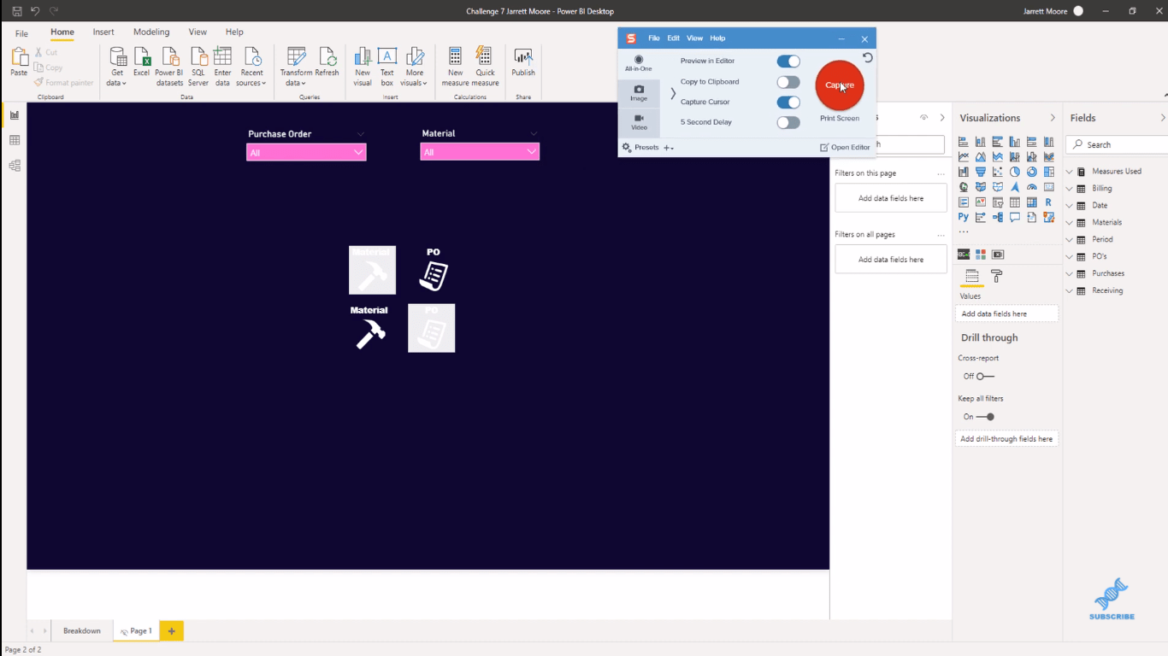Click the Refresh ribbon button

pyautogui.click(x=327, y=62)
